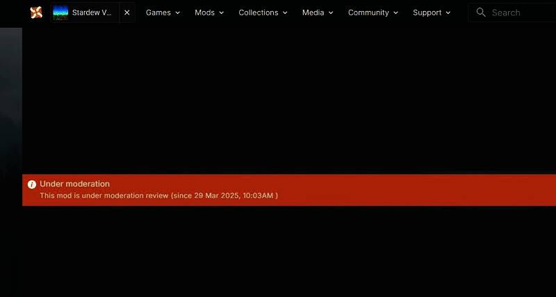Viewport: 556px width, 297px height.
Task: Expand the chevron next to Community
Action: [x=395, y=12]
